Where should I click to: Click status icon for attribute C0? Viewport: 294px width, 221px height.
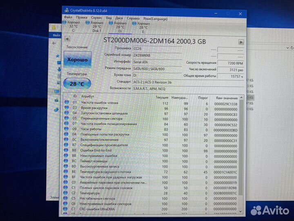65,182
